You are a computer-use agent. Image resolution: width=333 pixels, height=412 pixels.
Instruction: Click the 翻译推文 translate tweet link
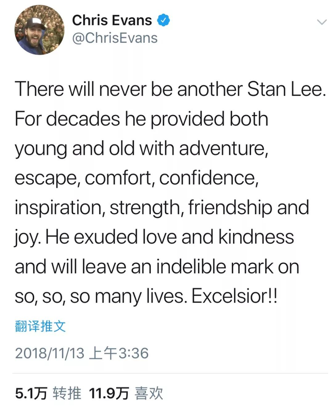(40, 326)
